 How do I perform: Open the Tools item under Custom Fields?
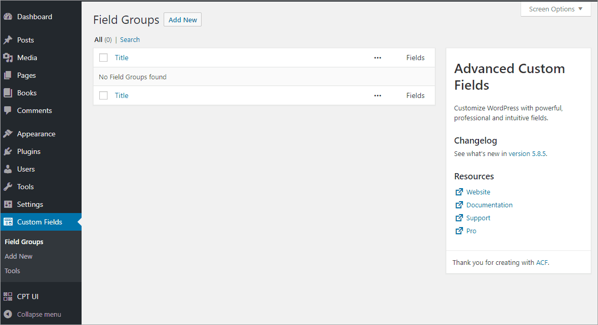click(x=12, y=271)
